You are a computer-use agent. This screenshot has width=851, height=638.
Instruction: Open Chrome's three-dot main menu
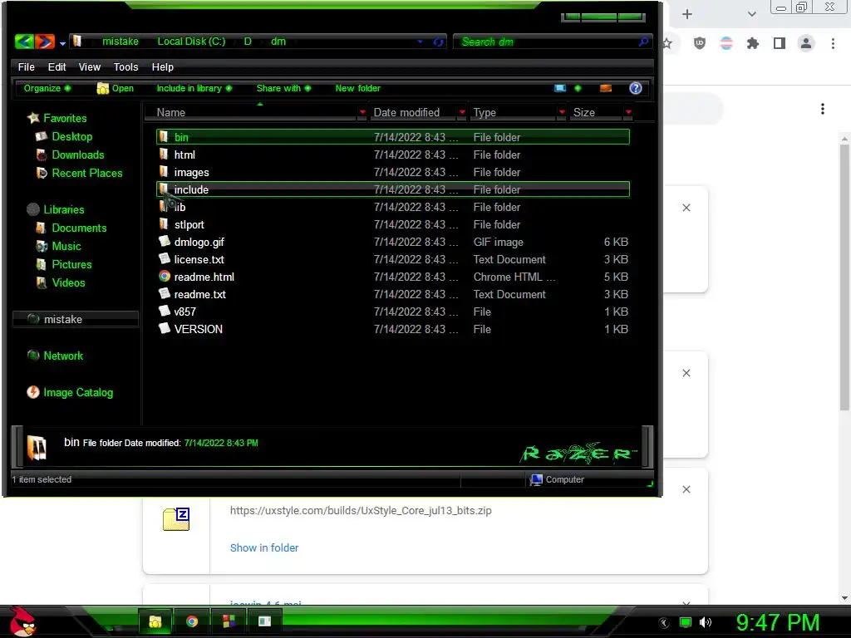[x=833, y=43]
